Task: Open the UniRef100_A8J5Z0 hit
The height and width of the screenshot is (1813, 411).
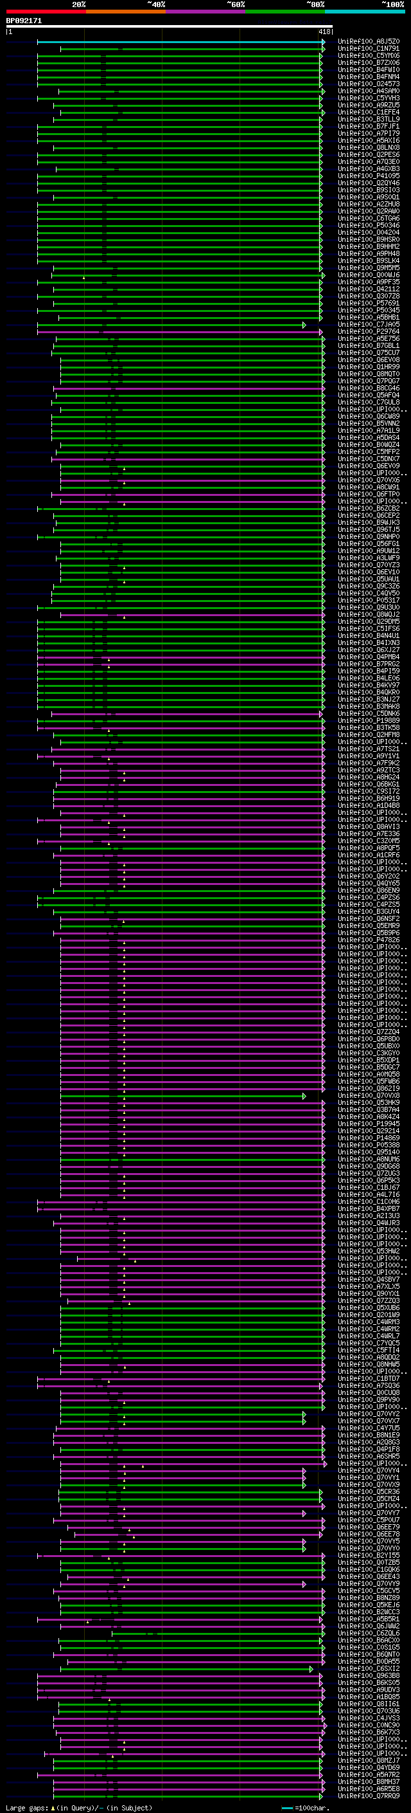Action: coord(368,42)
